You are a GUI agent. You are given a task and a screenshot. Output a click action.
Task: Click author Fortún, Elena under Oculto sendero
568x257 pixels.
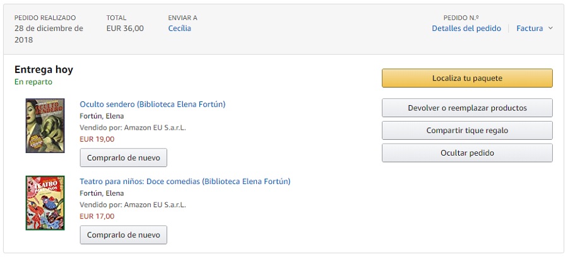(x=102, y=116)
